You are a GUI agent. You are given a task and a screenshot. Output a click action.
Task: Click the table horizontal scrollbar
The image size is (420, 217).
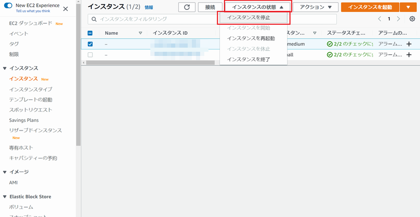tap(150, 63)
